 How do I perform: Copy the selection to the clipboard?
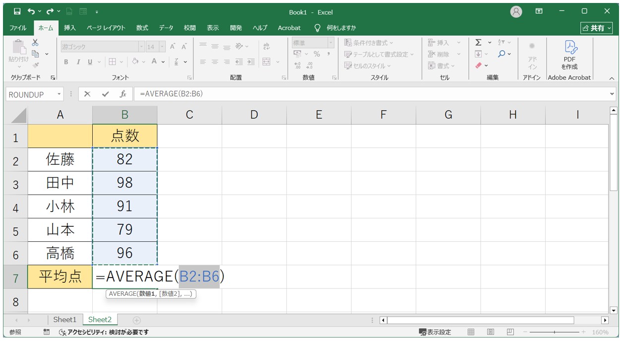(x=35, y=54)
